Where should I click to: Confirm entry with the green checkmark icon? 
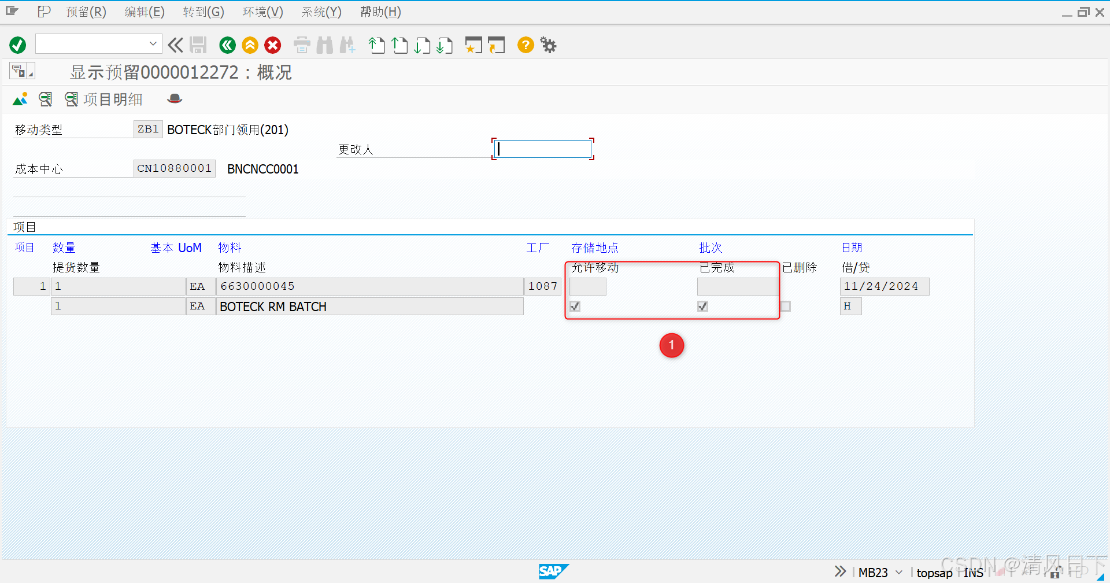pyautogui.click(x=17, y=45)
